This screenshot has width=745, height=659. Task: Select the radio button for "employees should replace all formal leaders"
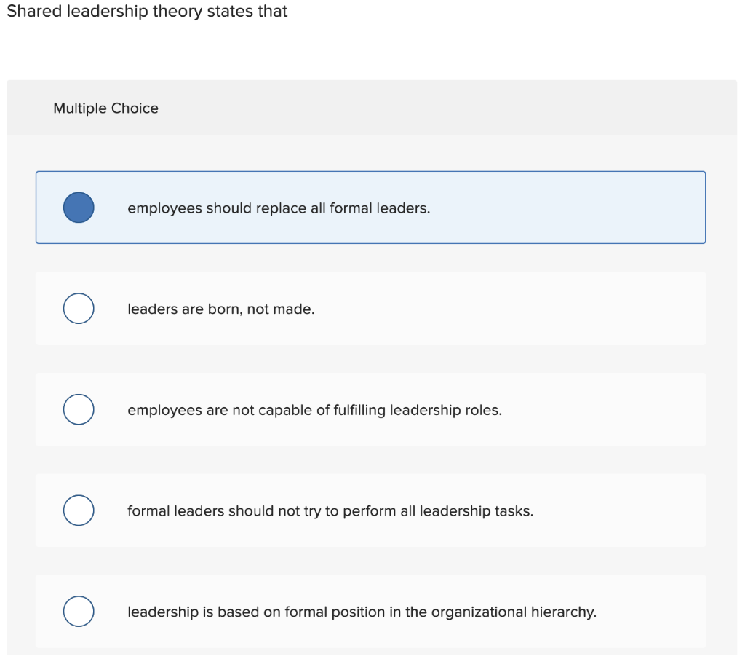click(79, 208)
